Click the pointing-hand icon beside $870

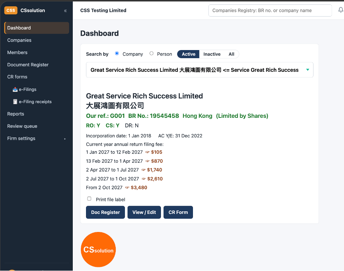point(147,161)
